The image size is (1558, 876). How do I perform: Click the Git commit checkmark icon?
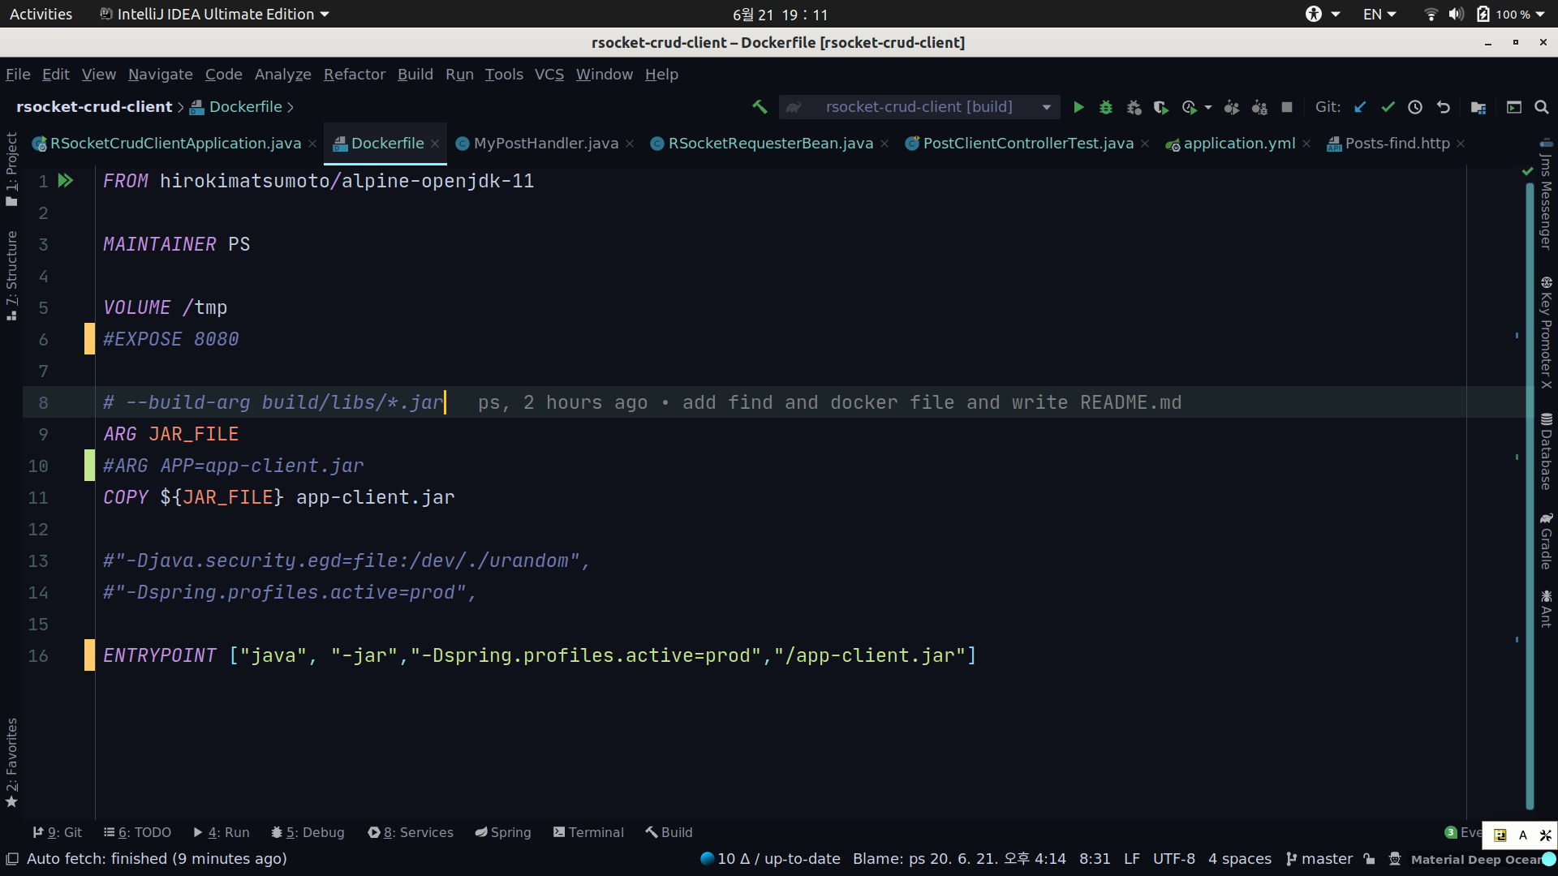coord(1388,107)
